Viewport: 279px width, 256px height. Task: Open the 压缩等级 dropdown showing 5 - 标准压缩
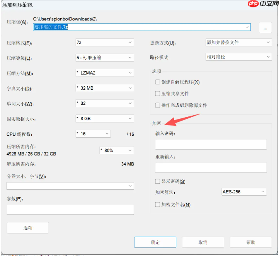[x=105, y=58]
